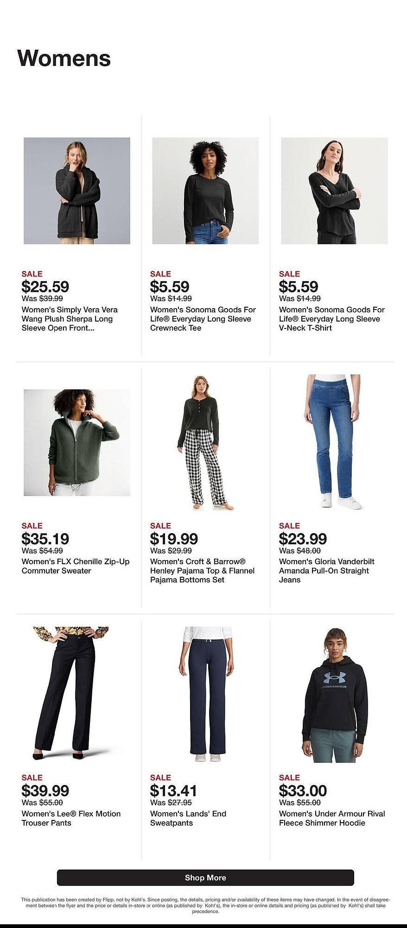This screenshot has height=928, width=407.
Task: Open the Sonoma Everyday V-Neck T-Shirt product page
Action: pos(329,319)
